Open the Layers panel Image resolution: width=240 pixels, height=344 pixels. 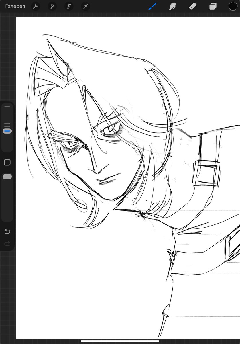coord(212,6)
